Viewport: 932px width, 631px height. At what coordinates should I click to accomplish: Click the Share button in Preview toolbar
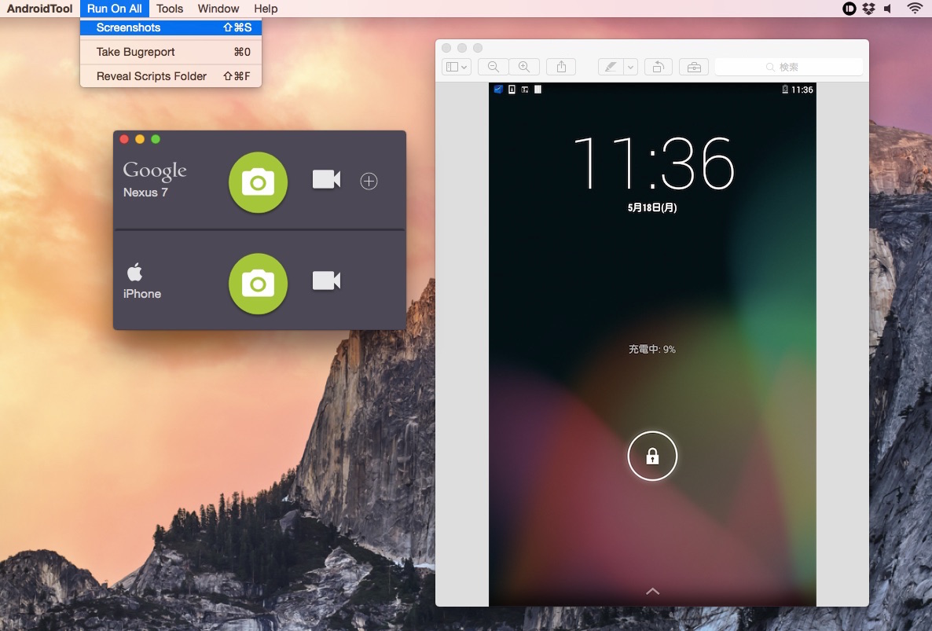coord(561,67)
